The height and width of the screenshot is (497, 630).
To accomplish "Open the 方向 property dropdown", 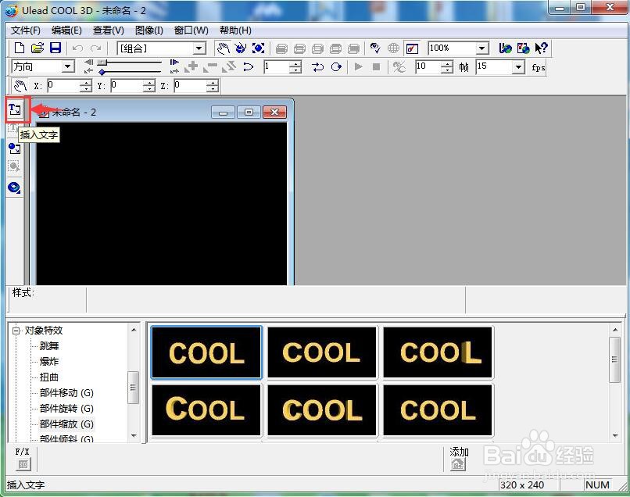I will pos(68,66).
